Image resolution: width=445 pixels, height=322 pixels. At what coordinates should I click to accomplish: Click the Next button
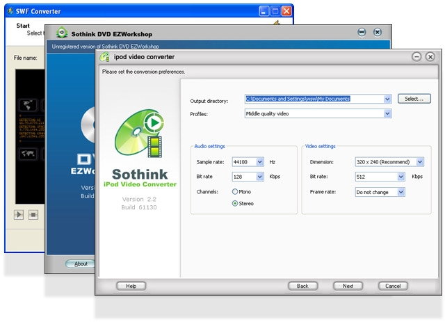pyautogui.click(x=348, y=286)
